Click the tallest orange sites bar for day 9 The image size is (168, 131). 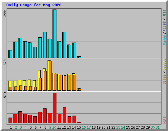pos(50,76)
